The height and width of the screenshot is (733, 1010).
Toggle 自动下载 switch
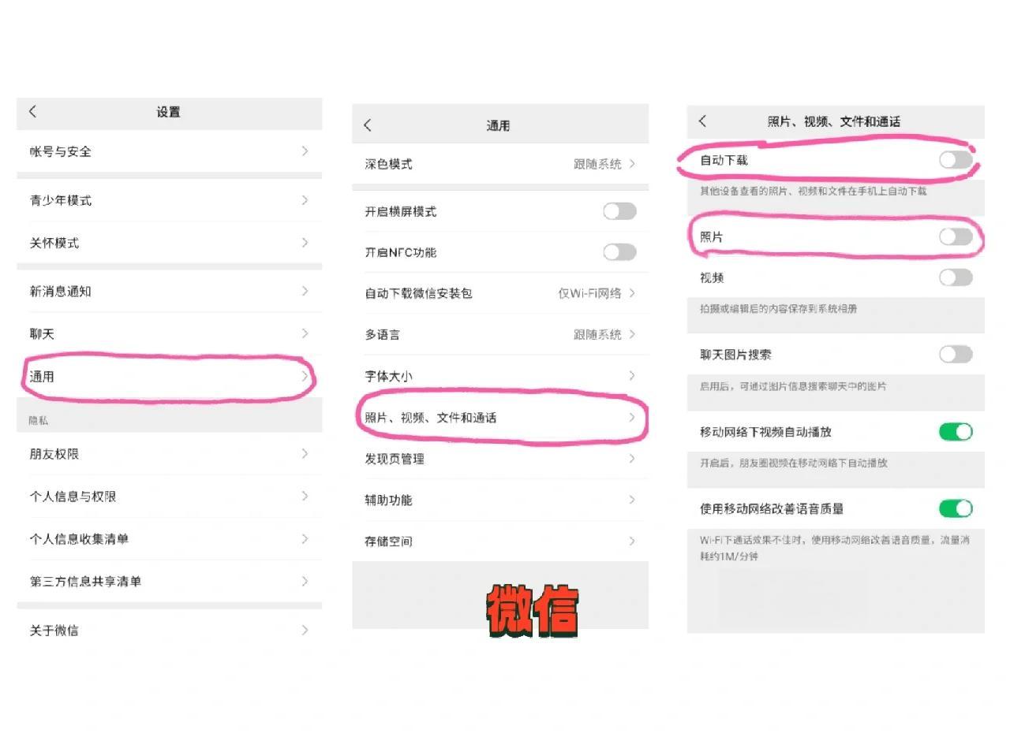956,160
